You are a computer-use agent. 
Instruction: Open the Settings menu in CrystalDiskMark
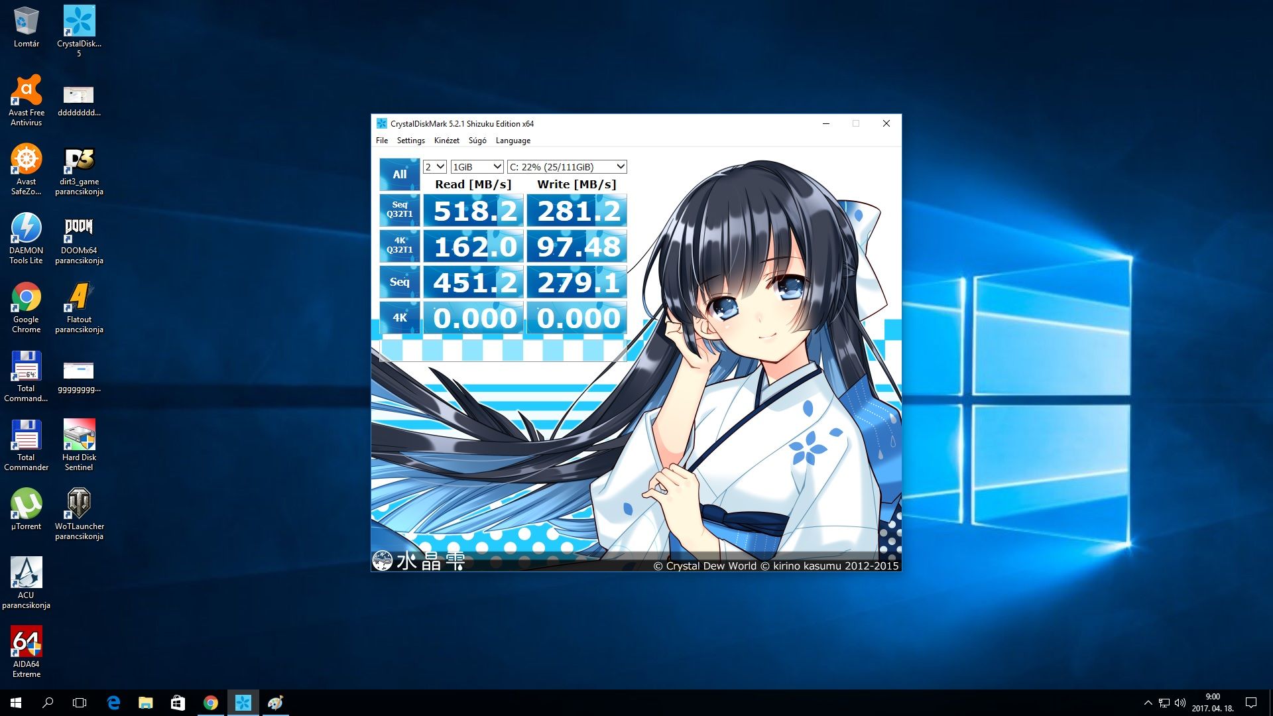(411, 141)
